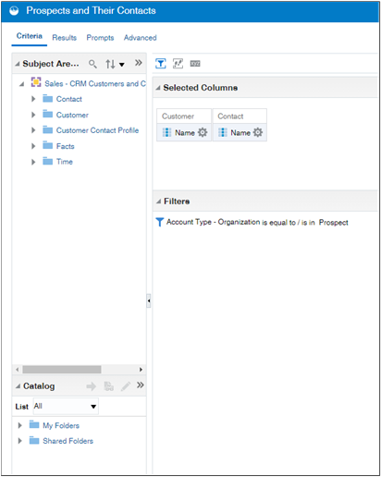Collapse the Sales - CRM Customers tree node

coord(21,84)
